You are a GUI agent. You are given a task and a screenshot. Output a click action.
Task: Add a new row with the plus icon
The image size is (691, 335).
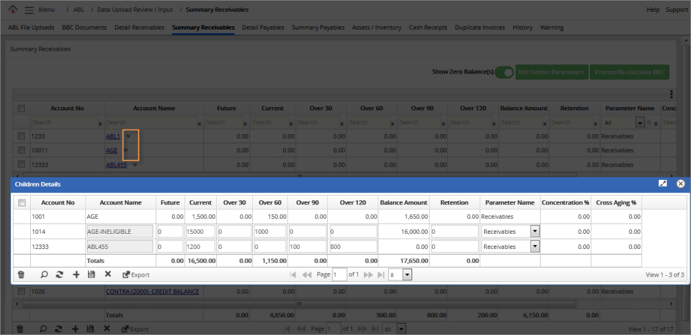point(76,275)
